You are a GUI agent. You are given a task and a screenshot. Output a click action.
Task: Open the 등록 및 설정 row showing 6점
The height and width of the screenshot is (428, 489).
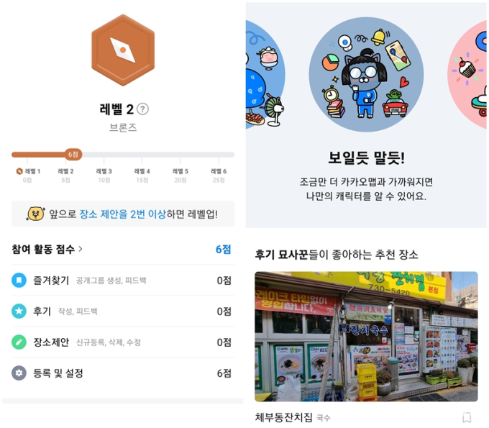pyautogui.click(x=123, y=373)
